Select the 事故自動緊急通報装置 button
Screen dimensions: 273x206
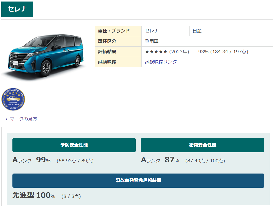click(138, 181)
